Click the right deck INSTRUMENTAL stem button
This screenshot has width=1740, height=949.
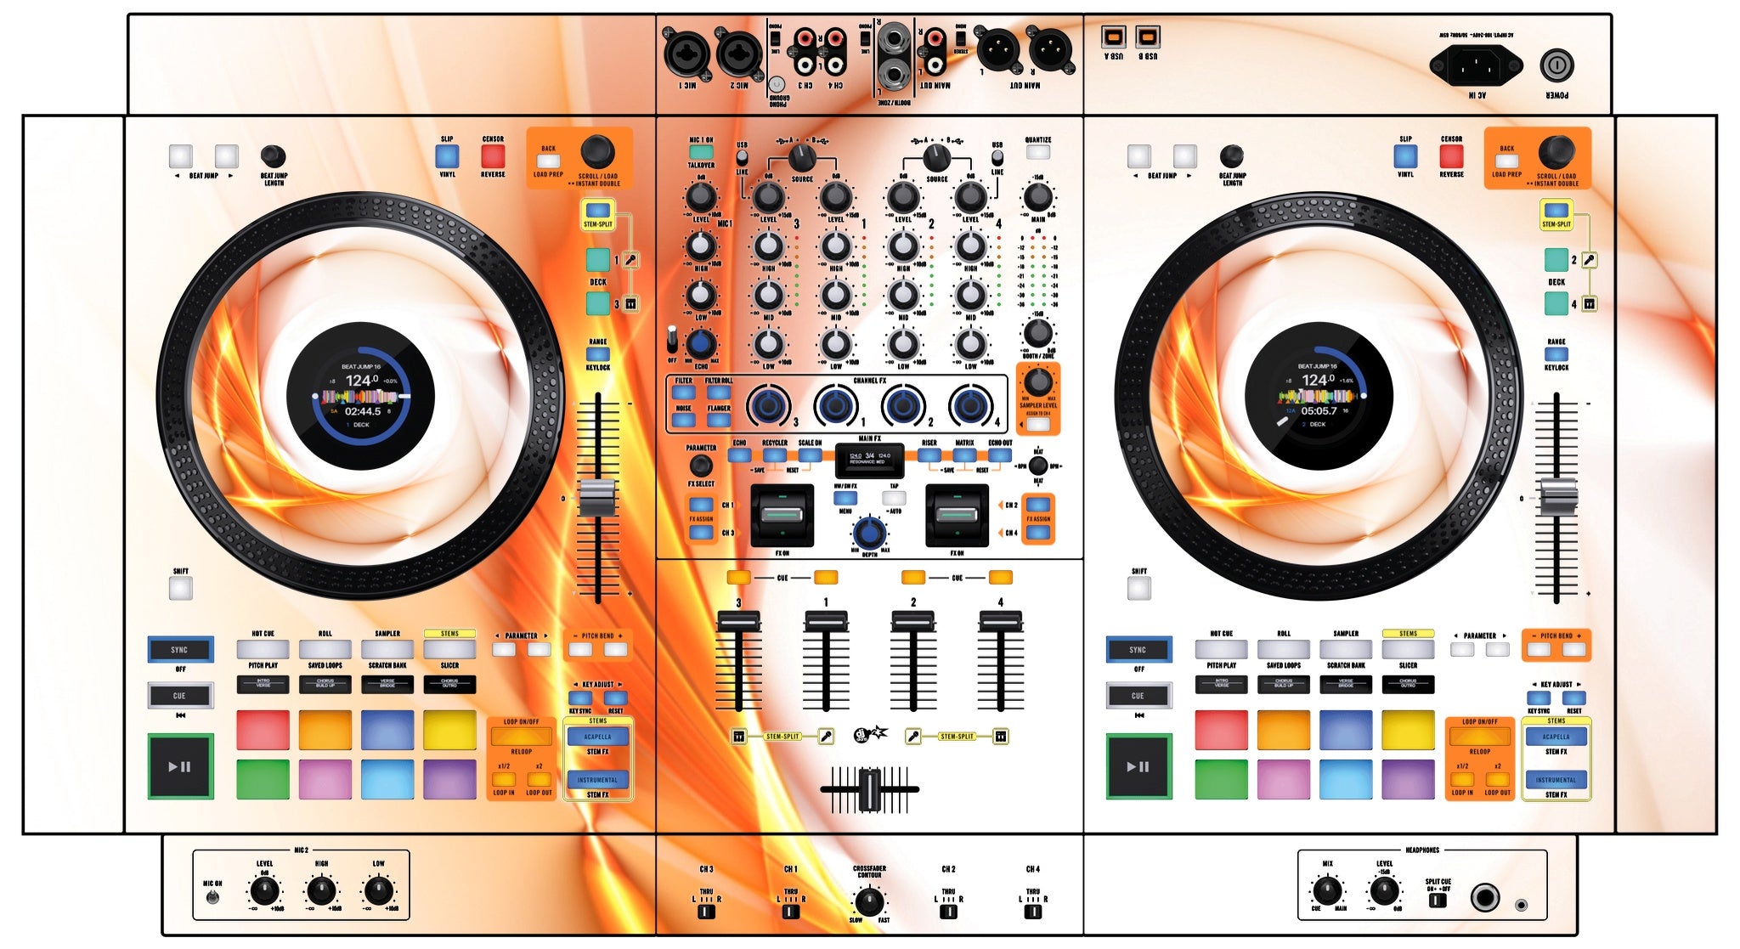point(1556,779)
